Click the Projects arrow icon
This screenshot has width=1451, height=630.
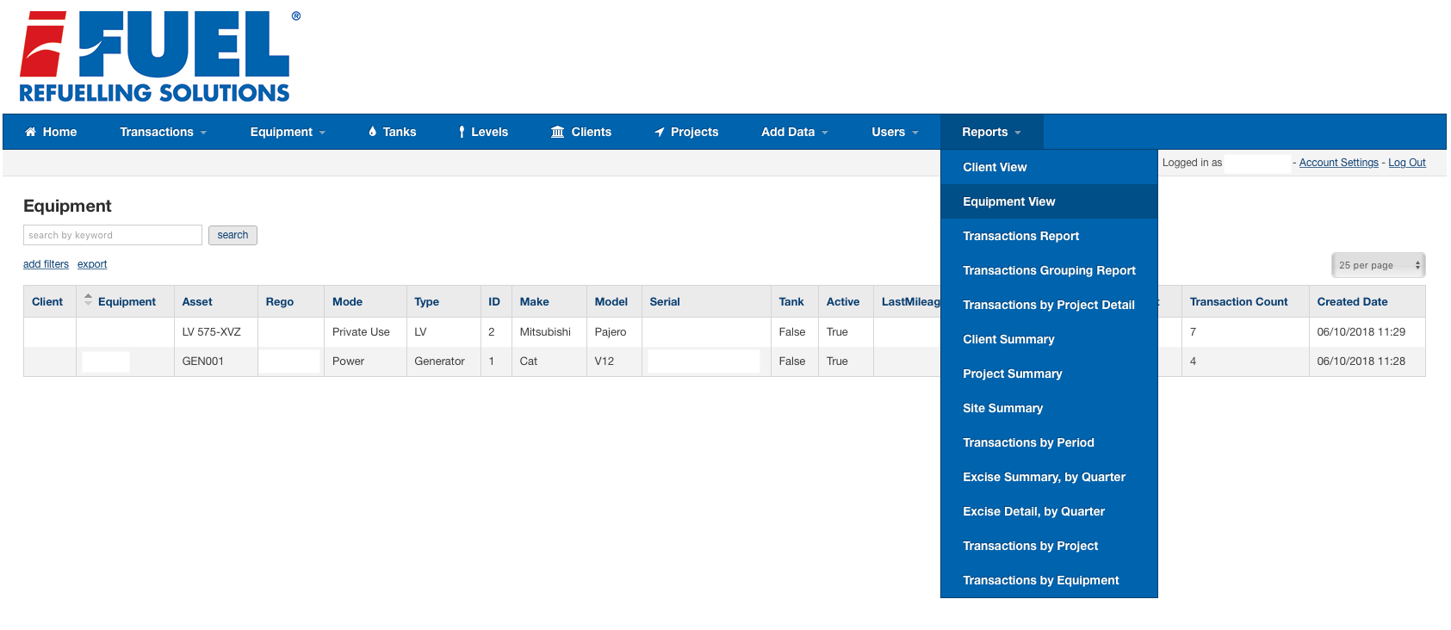click(660, 132)
